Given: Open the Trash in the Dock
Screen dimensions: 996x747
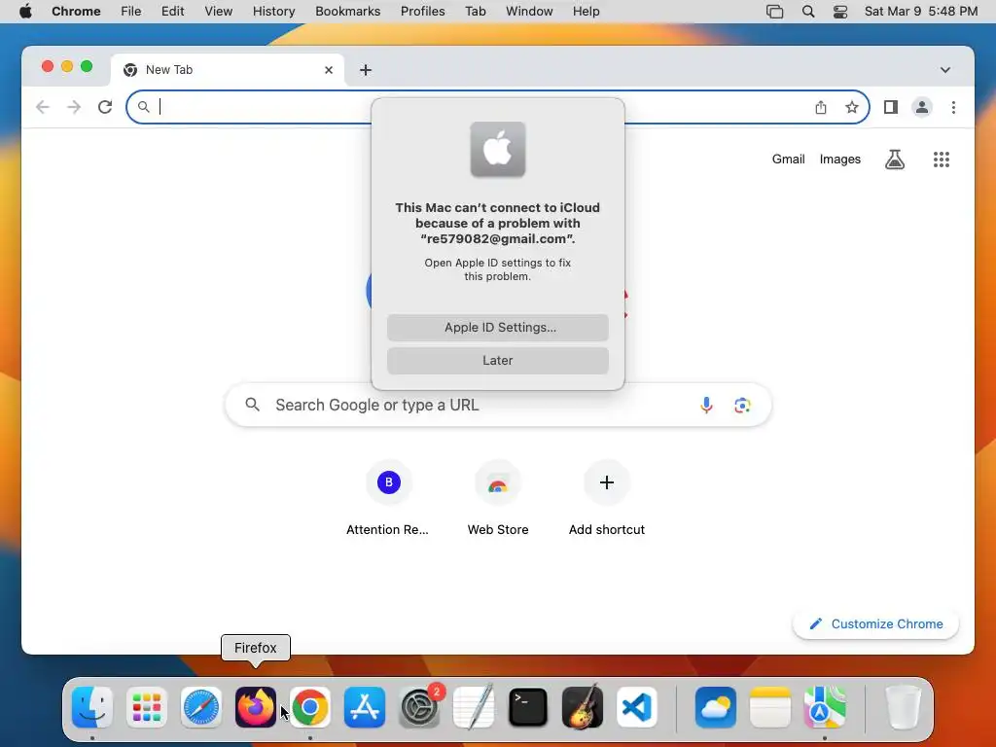Looking at the screenshot, I should coord(904,707).
